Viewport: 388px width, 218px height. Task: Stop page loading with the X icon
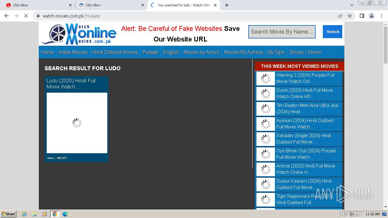point(26,16)
